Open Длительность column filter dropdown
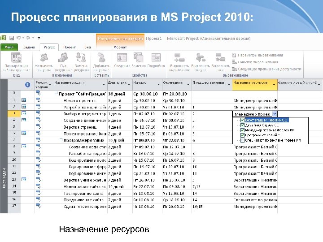323x242 pixels. [x=129, y=85]
